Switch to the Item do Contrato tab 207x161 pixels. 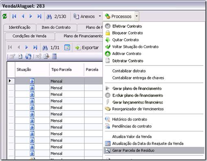tap(56, 28)
